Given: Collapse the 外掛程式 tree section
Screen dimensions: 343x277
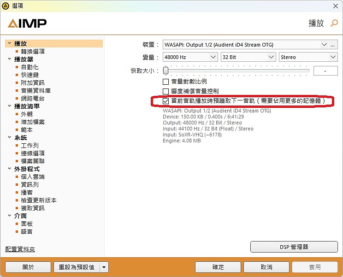Looking at the screenshot, I should coord(9,169).
